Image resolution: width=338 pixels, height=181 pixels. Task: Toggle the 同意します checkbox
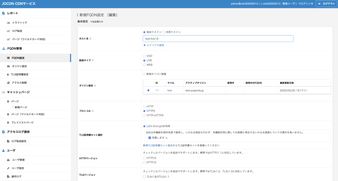[150, 138]
